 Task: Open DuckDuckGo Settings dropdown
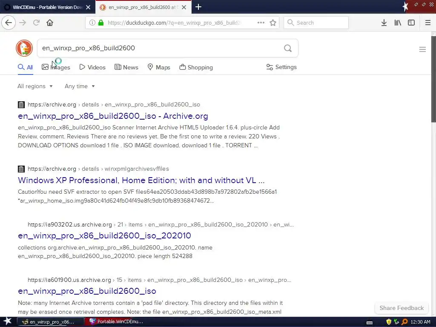(281, 67)
